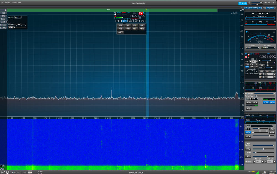277x174 pixels.
Task: Open the AGC OFF dropdown
Action: point(262,68)
